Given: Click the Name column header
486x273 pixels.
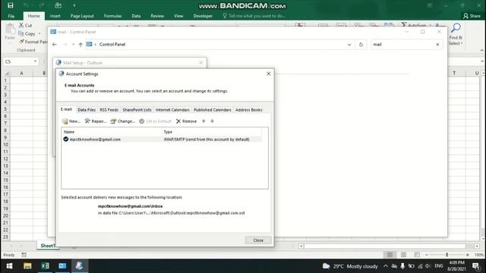Looking at the screenshot, I should (112, 132).
